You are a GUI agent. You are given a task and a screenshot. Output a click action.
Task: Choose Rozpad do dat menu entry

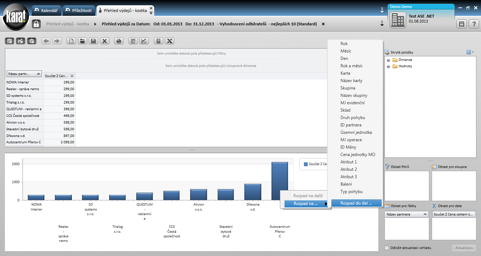356,203
